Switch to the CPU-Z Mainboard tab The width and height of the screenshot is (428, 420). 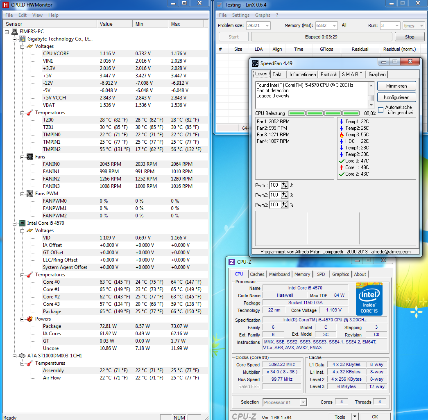coord(279,274)
